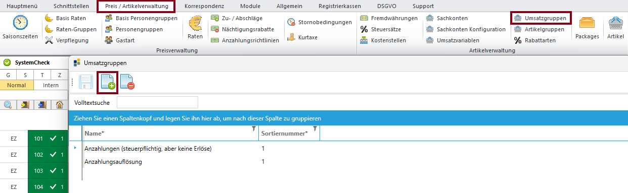Click the magnifier search icon in room panel

(x=9, y=105)
